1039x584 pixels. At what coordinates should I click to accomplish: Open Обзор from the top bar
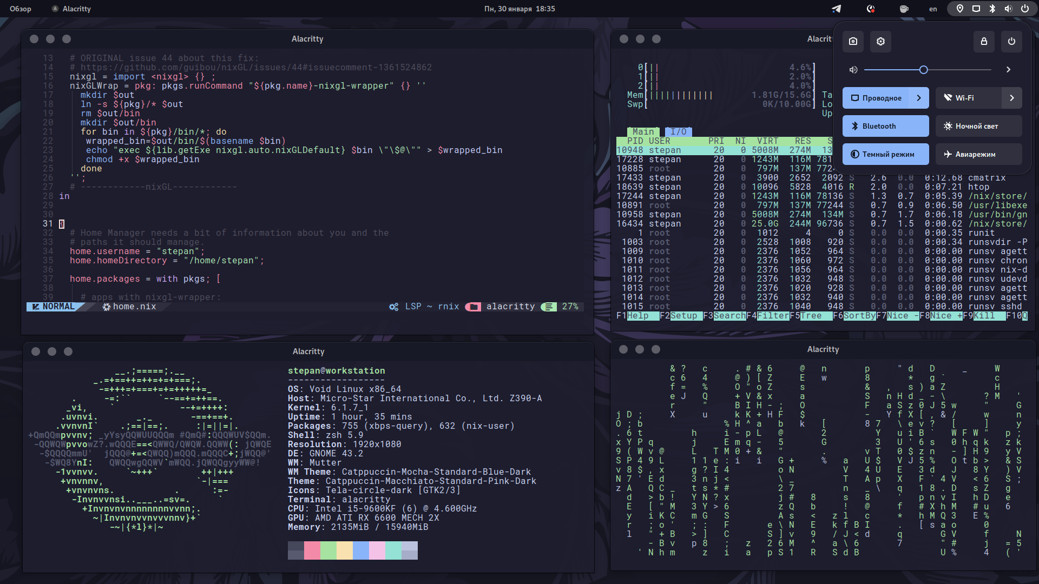point(20,9)
